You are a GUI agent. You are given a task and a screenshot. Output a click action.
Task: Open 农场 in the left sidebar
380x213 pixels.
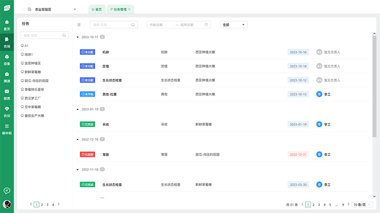coord(7,42)
